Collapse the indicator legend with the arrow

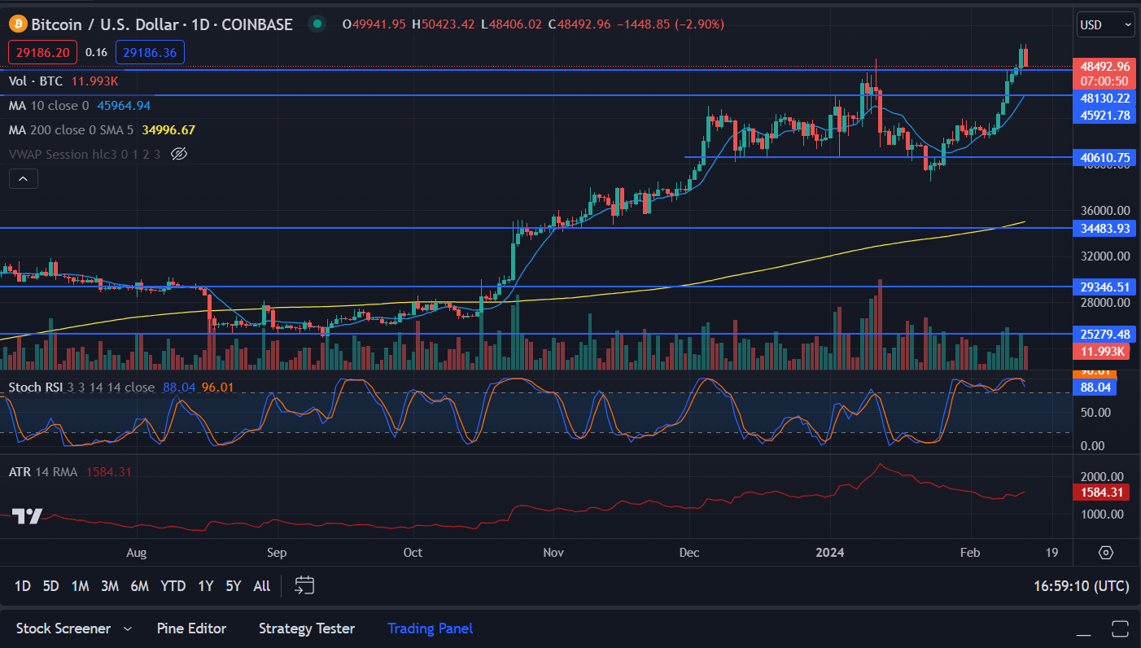tap(24, 178)
